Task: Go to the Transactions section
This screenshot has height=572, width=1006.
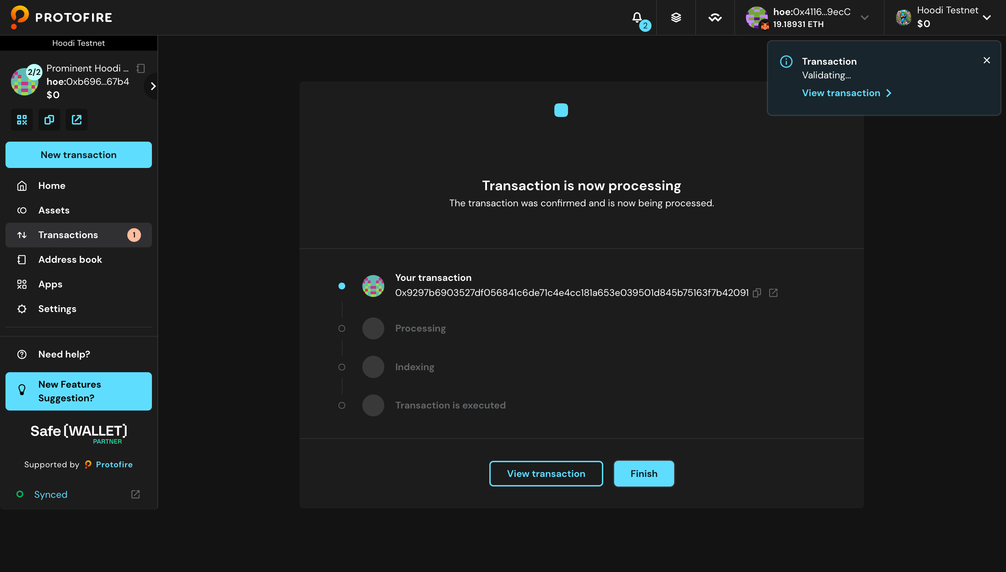Action: [x=68, y=235]
